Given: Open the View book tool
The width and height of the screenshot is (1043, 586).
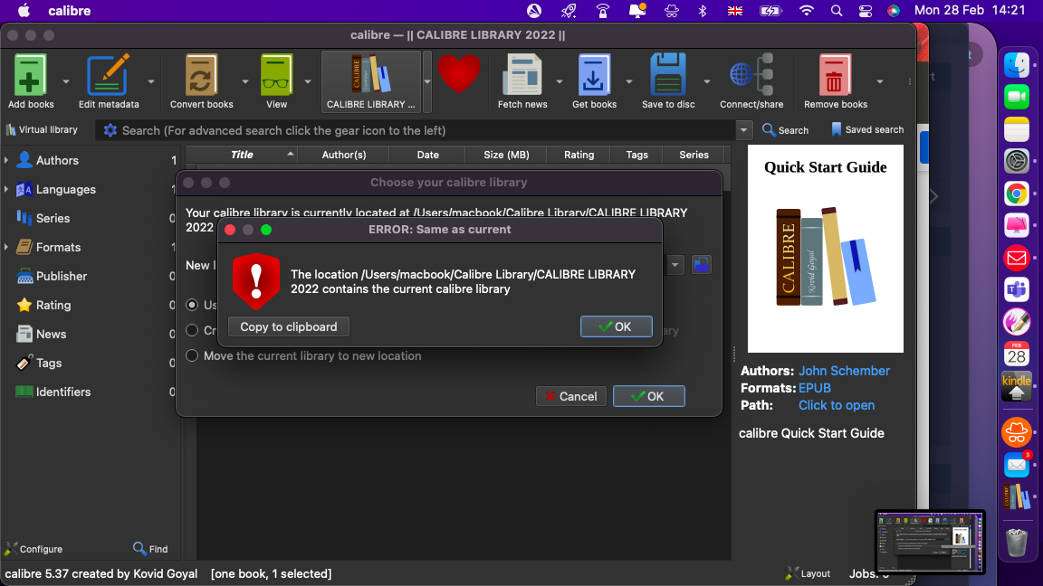Looking at the screenshot, I should [x=276, y=81].
